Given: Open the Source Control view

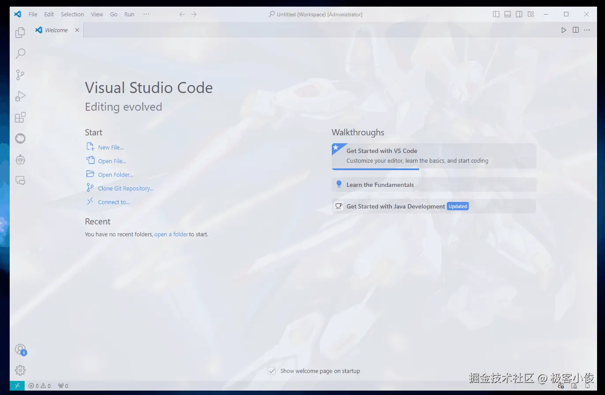Looking at the screenshot, I should [20, 75].
